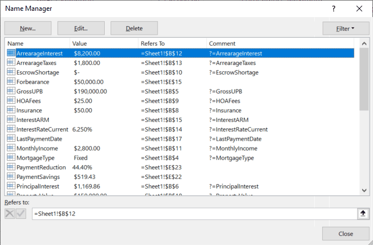Image resolution: width=373 pixels, height=245 pixels.
Task: Sort by the Value column header
Action: pos(104,43)
